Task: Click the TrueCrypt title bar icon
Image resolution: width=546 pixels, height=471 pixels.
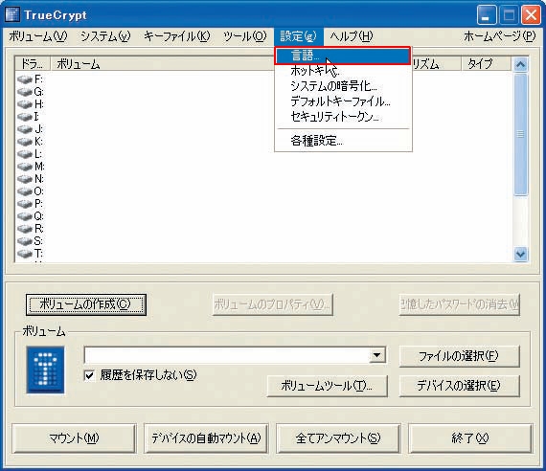Action: 12,15
